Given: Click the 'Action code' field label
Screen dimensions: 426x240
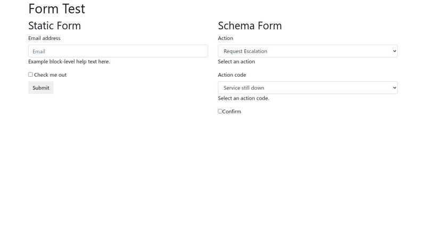Looking at the screenshot, I should coord(232,75).
